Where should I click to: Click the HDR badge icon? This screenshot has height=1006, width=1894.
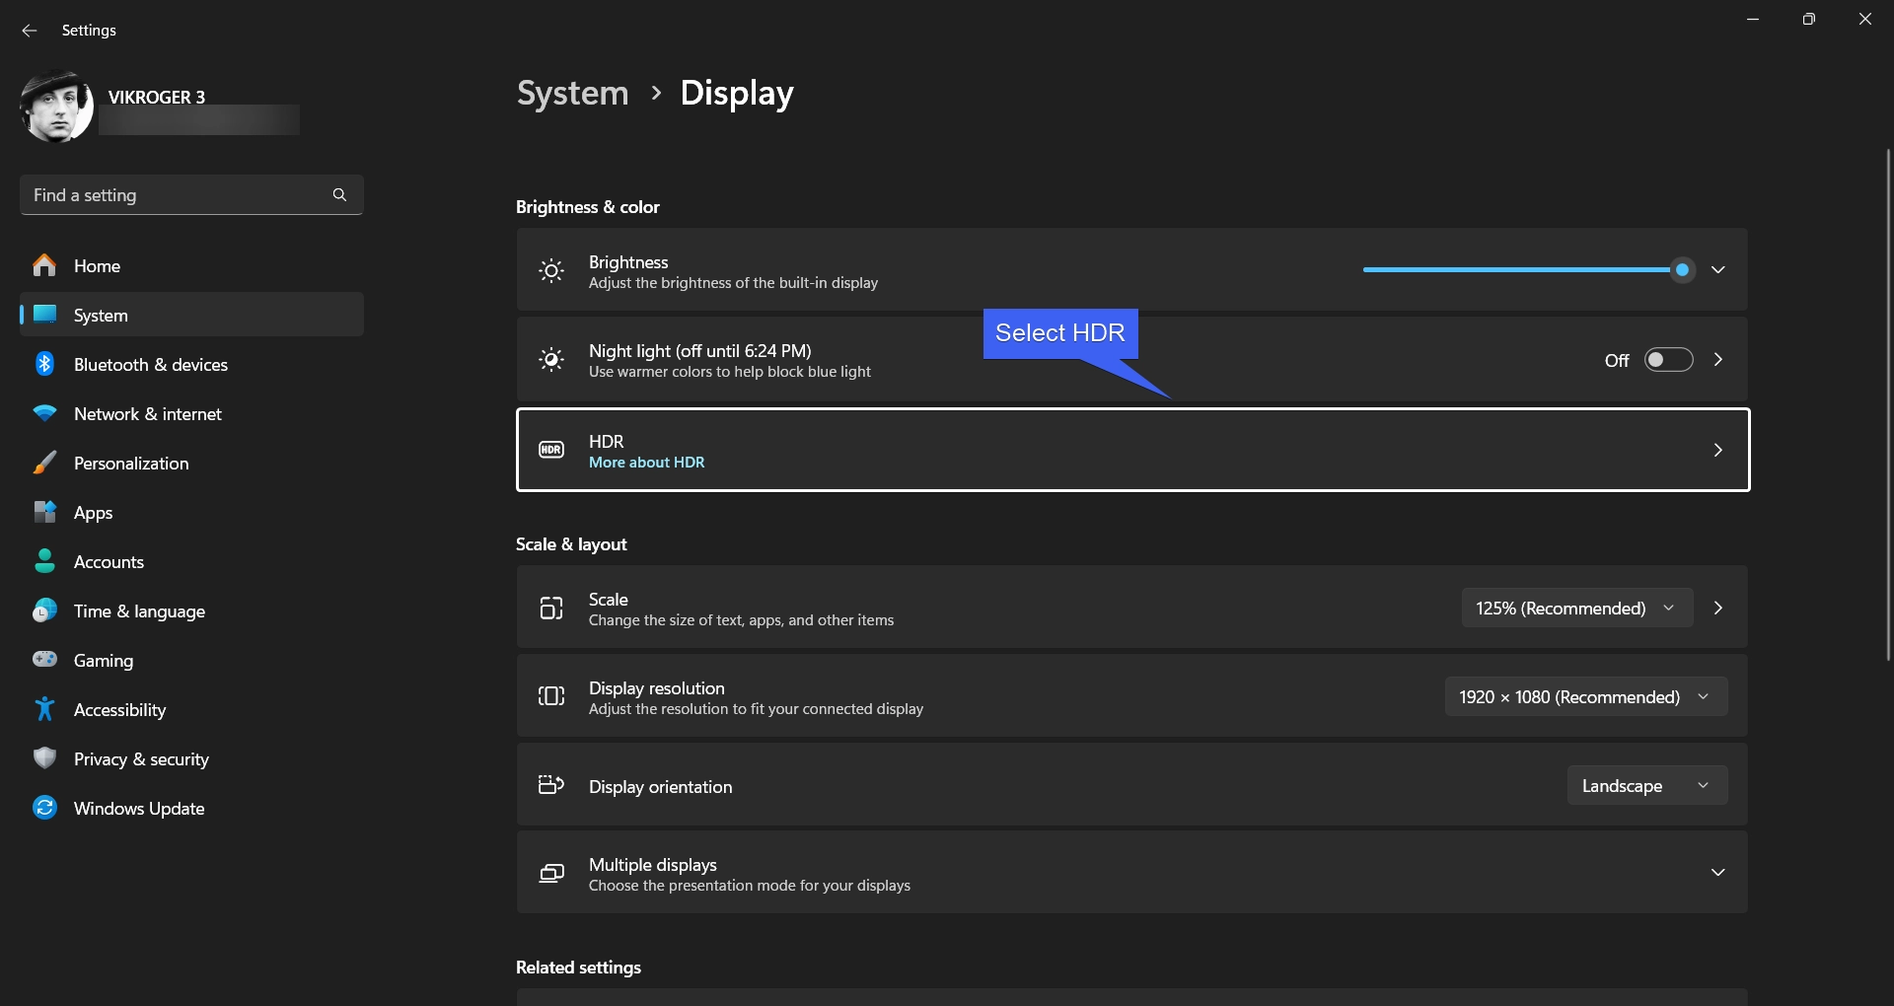pos(551,450)
